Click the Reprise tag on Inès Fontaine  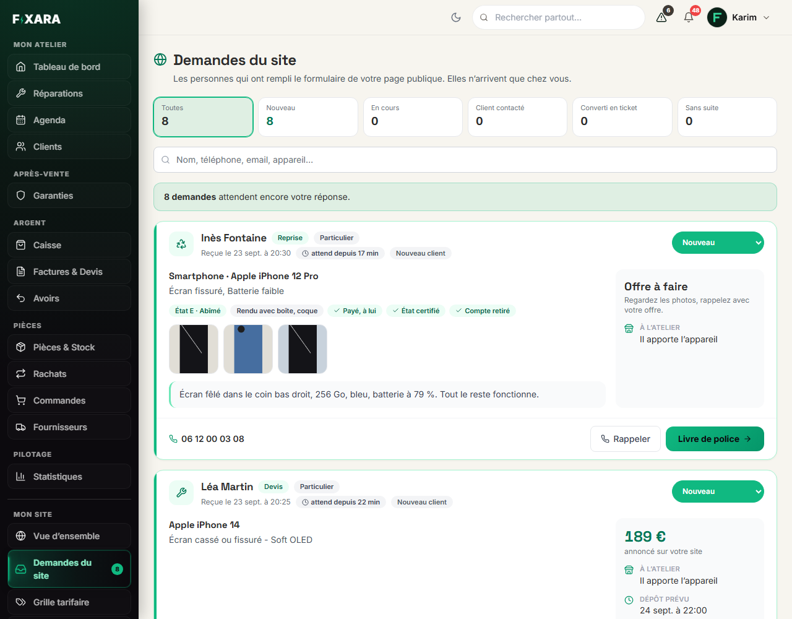(x=290, y=238)
